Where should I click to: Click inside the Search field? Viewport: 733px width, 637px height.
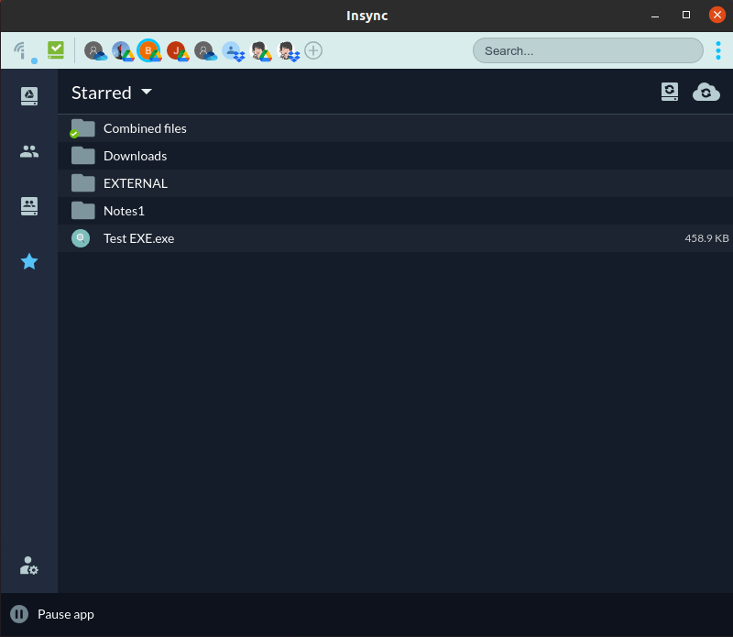point(587,50)
